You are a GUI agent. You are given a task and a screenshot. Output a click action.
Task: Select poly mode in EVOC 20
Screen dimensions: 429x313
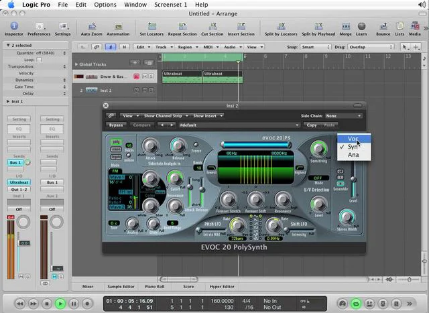coord(116,142)
